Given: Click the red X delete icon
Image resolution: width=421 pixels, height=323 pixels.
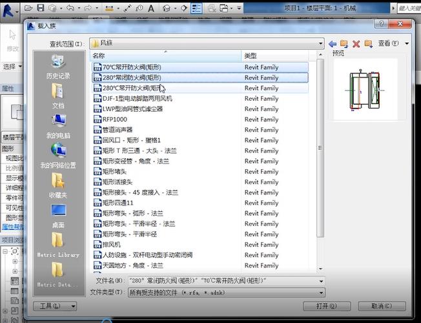Looking at the screenshot, I should pos(356,43).
